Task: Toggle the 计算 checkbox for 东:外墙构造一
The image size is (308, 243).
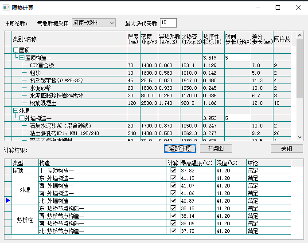Action: [x=173, y=178]
